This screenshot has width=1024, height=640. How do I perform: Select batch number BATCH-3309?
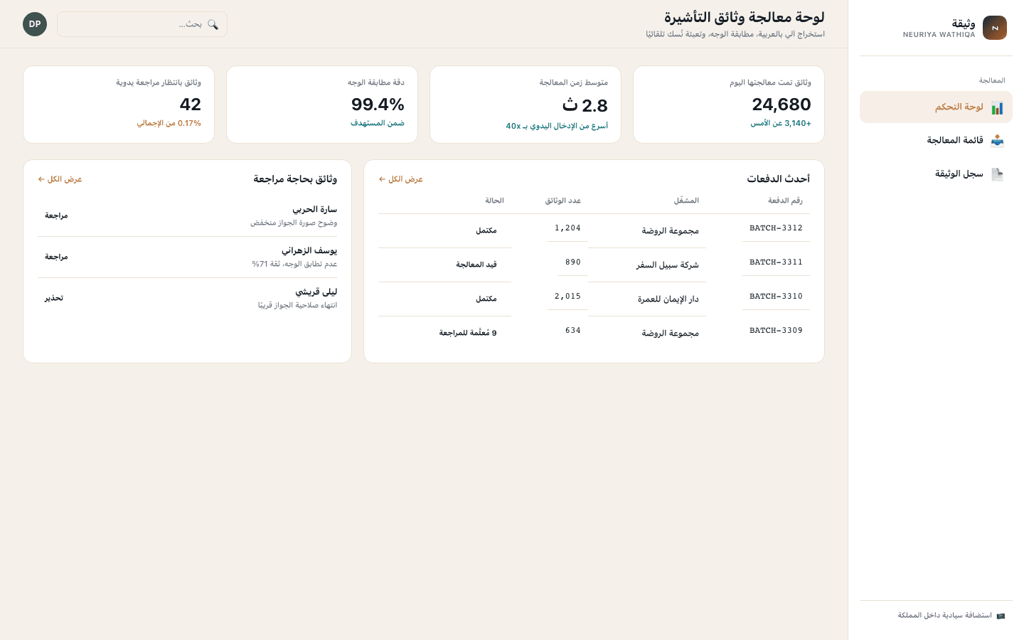pyautogui.click(x=776, y=331)
